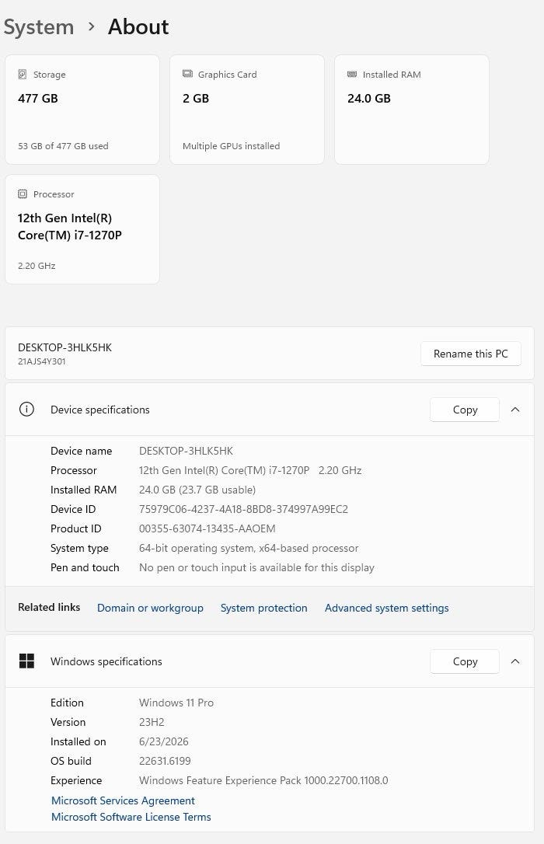Image resolution: width=544 pixels, height=844 pixels.
Task: Copy the device specifications
Action: coord(465,410)
